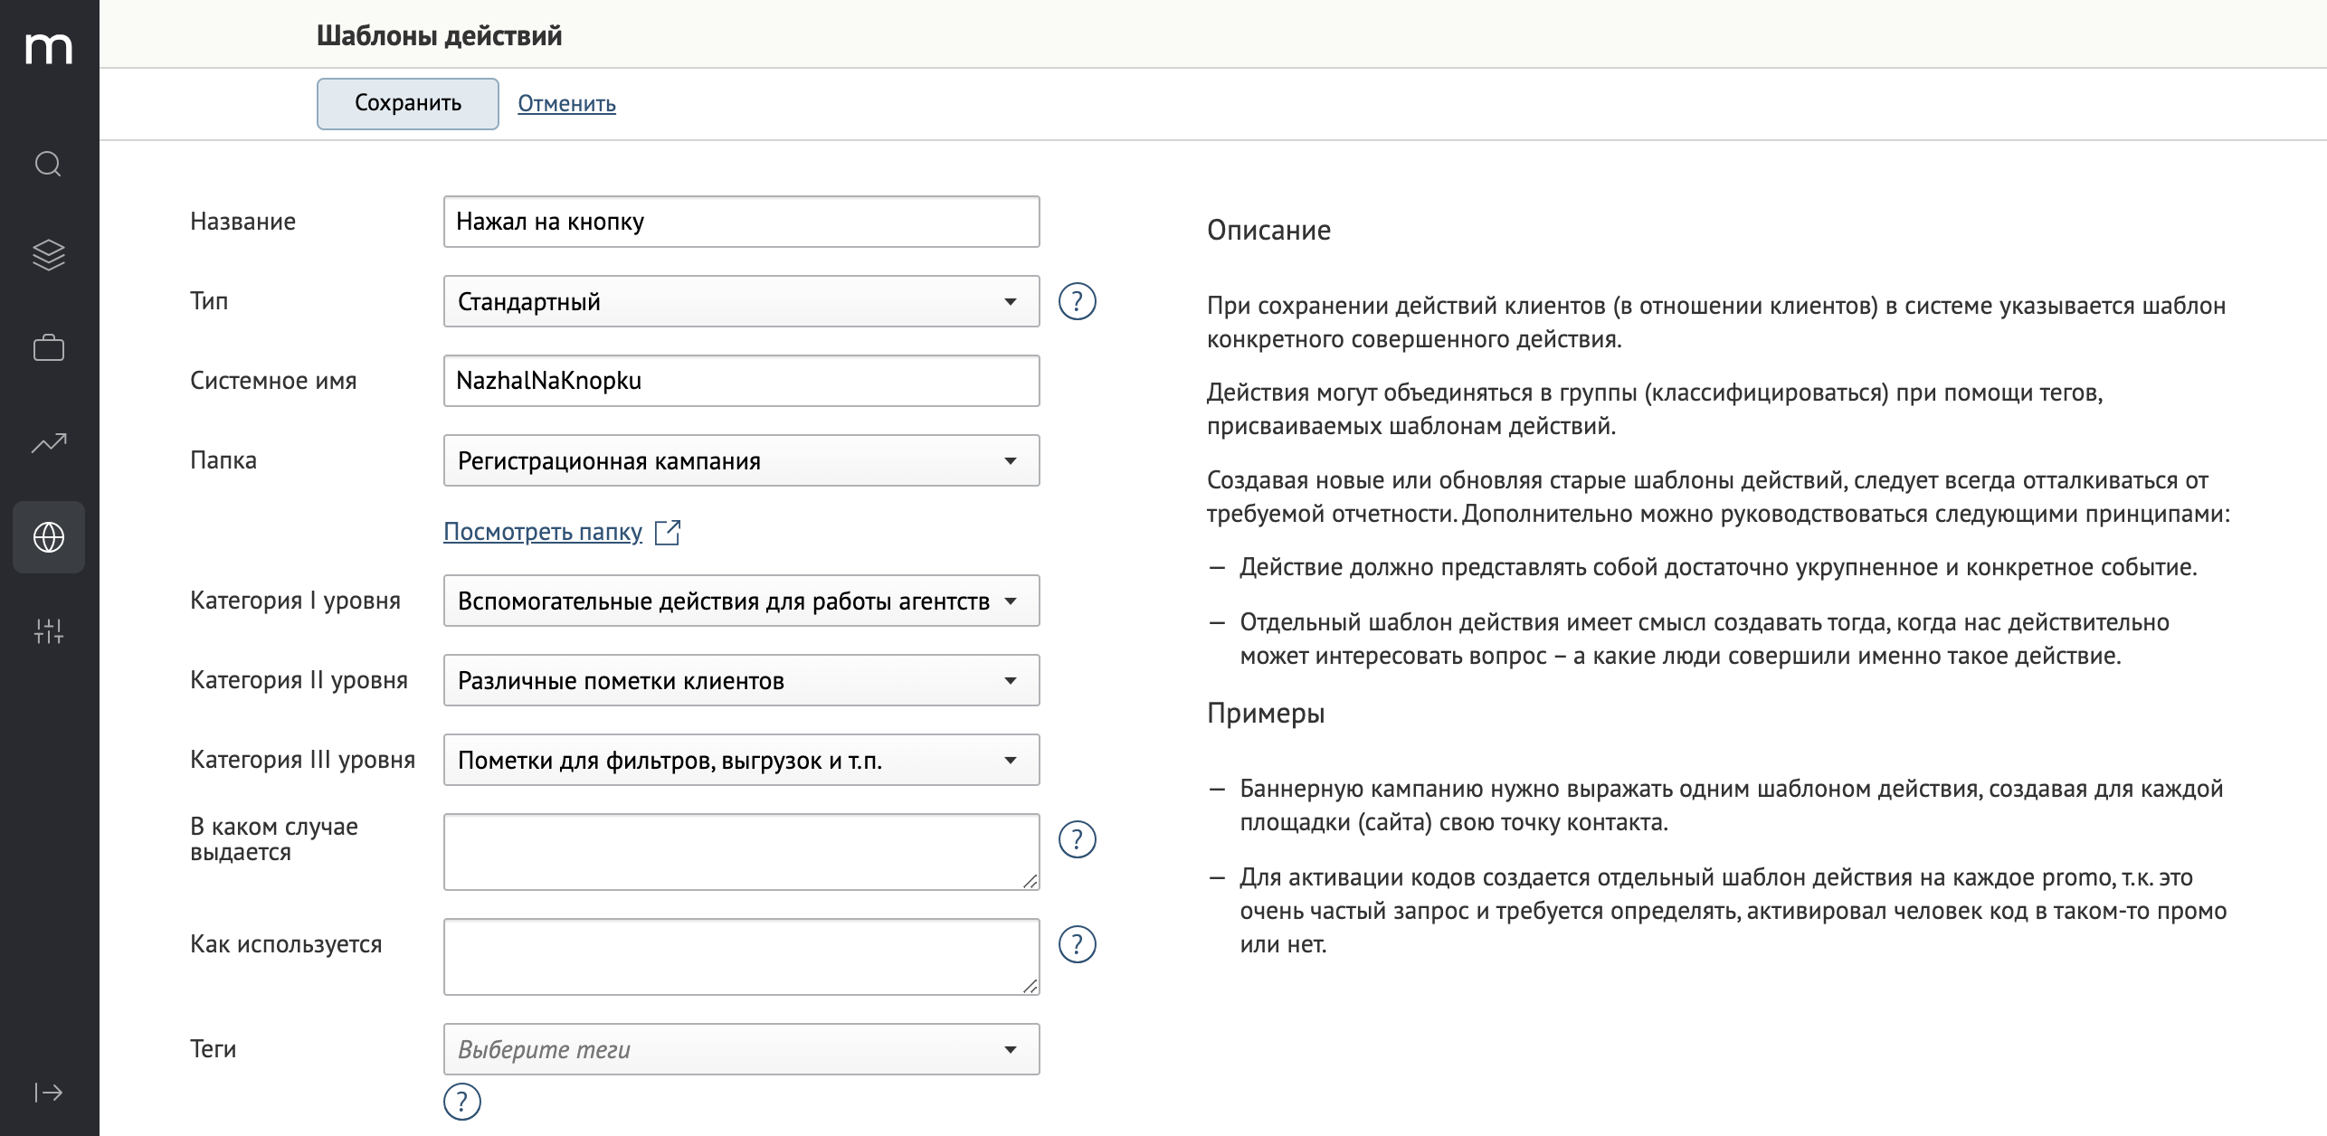Expand the Категория II уровня dropdown

tap(742, 680)
